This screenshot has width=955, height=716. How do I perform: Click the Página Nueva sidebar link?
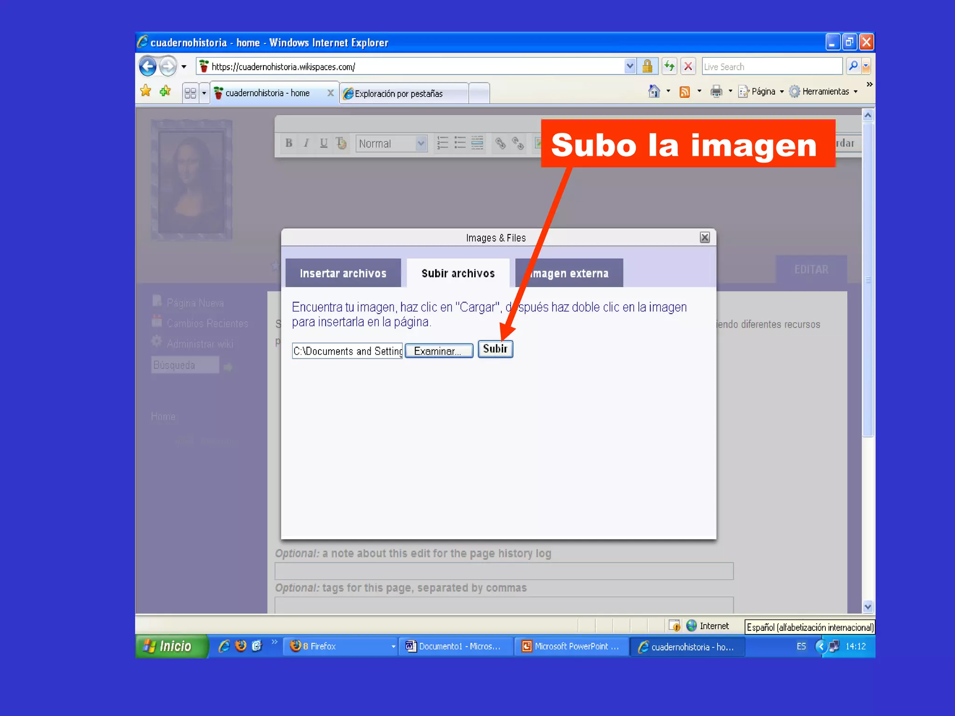tap(195, 303)
